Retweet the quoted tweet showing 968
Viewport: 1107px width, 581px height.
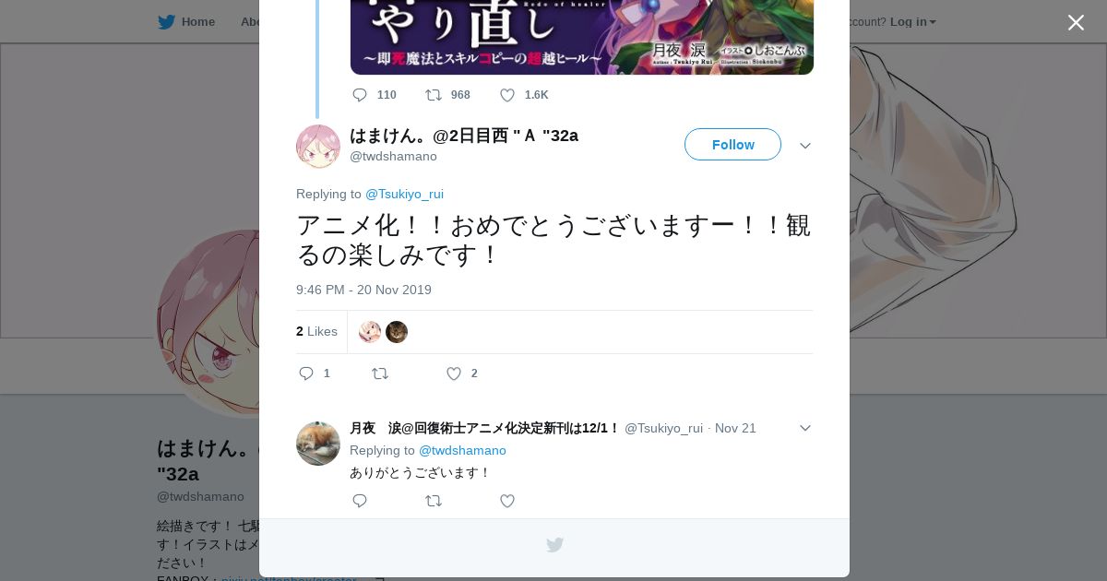click(434, 95)
